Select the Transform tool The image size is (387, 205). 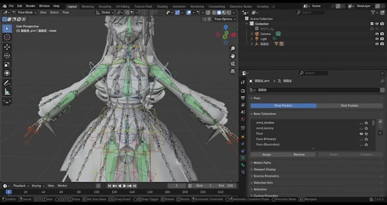7,73
